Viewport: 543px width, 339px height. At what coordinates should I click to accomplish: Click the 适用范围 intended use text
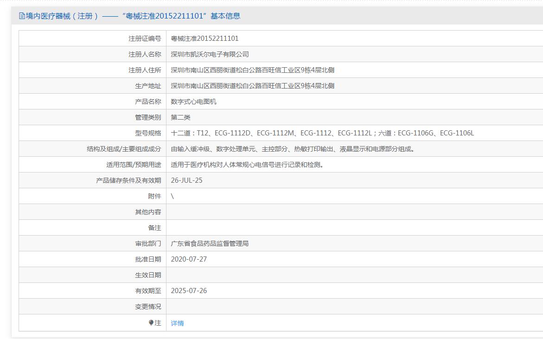pyautogui.click(x=247, y=165)
